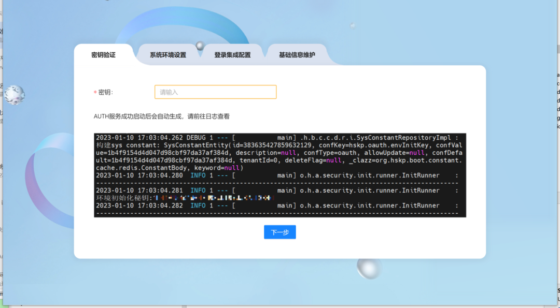Select the 密钥验证 tab
The image size is (560, 308).
click(103, 55)
